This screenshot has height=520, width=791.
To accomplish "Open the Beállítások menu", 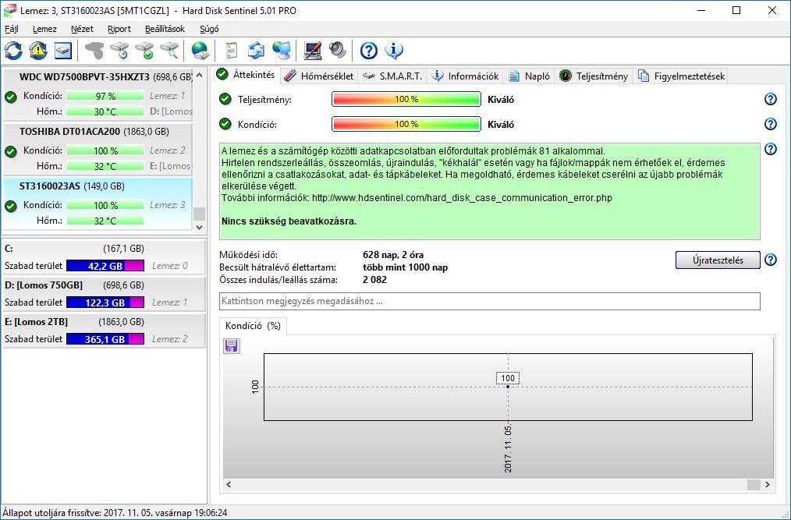I will (165, 30).
